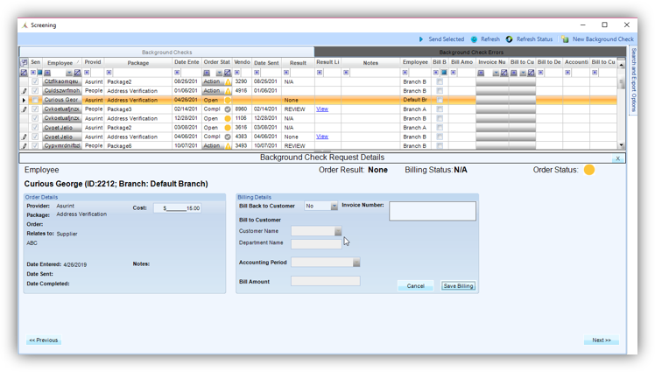
Task: Open Accounting Period dropdown
Action: coord(356,263)
